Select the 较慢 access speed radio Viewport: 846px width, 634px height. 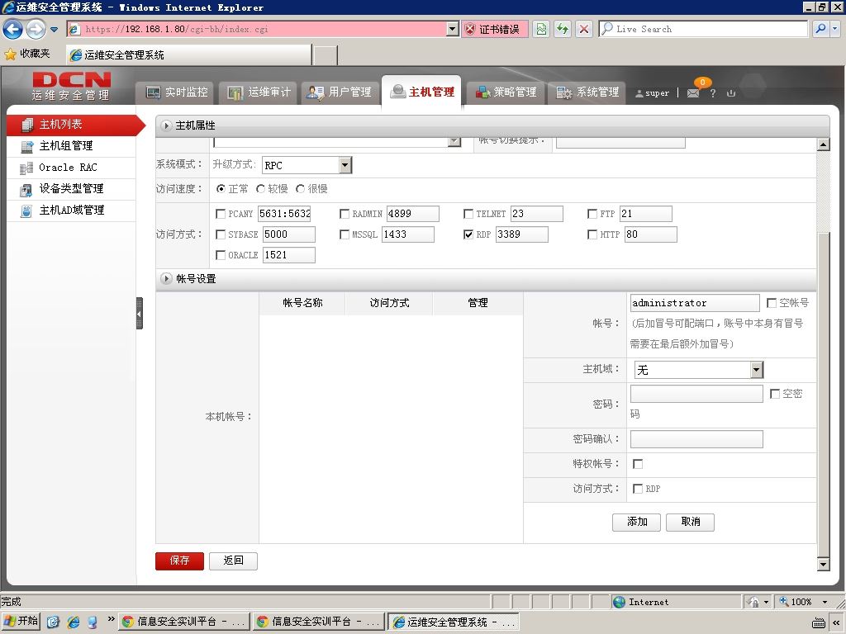[x=260, y=189]
